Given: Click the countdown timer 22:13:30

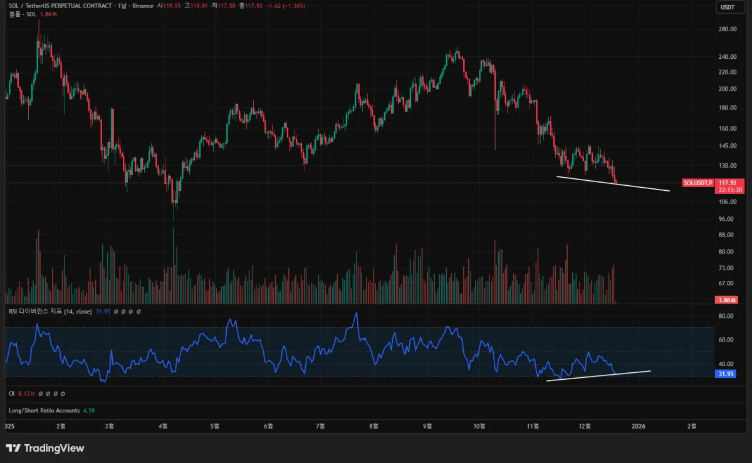Looking at the screenshot, I should (x=730, y=190).
